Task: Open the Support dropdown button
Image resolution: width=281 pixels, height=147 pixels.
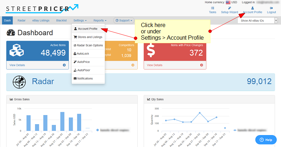Action: coord(123,21)
